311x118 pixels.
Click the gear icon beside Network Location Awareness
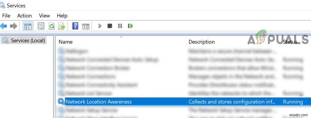tap(61, 101)
